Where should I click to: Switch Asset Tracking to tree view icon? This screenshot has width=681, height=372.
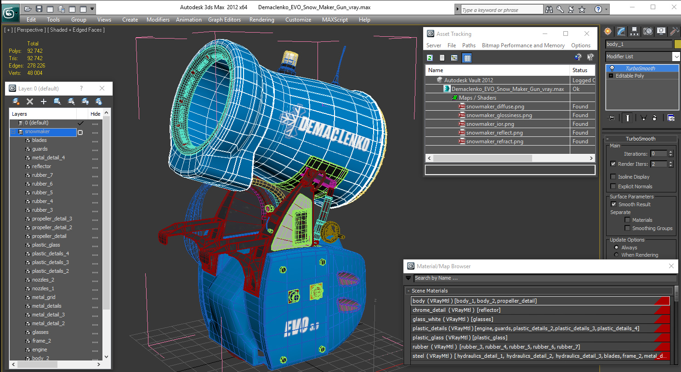[x=454, y=58]
